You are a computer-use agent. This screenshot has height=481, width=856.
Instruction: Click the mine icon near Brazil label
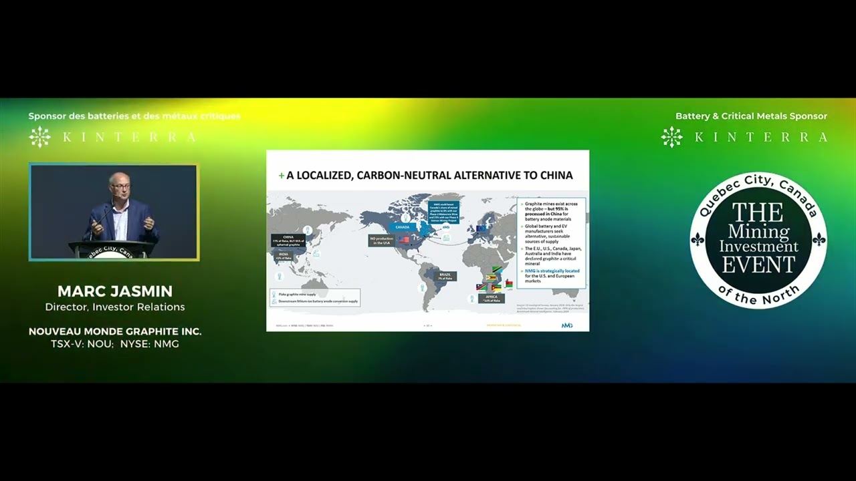click(x=422, y=287)
